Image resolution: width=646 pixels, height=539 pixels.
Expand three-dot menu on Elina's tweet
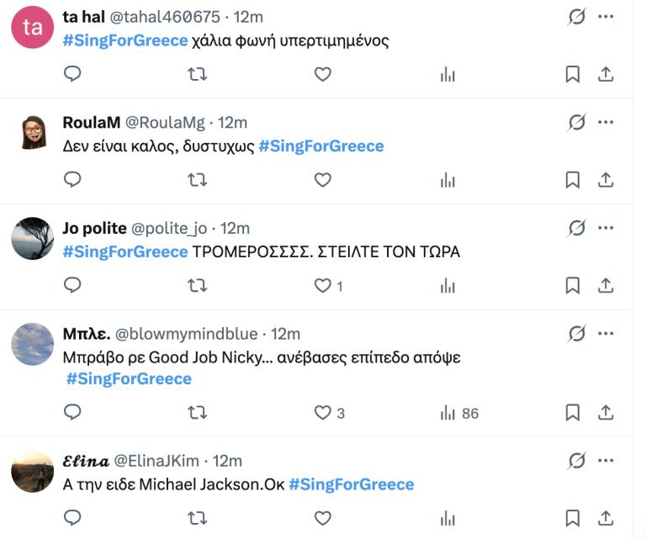[606, 460]
